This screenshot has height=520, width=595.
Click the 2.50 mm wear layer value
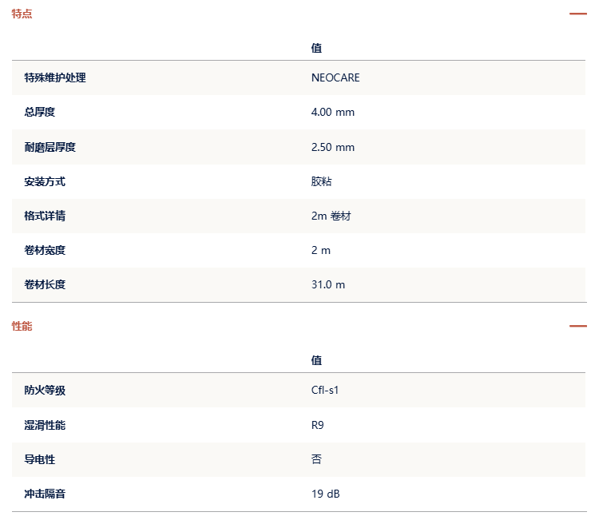coord(333,147)
